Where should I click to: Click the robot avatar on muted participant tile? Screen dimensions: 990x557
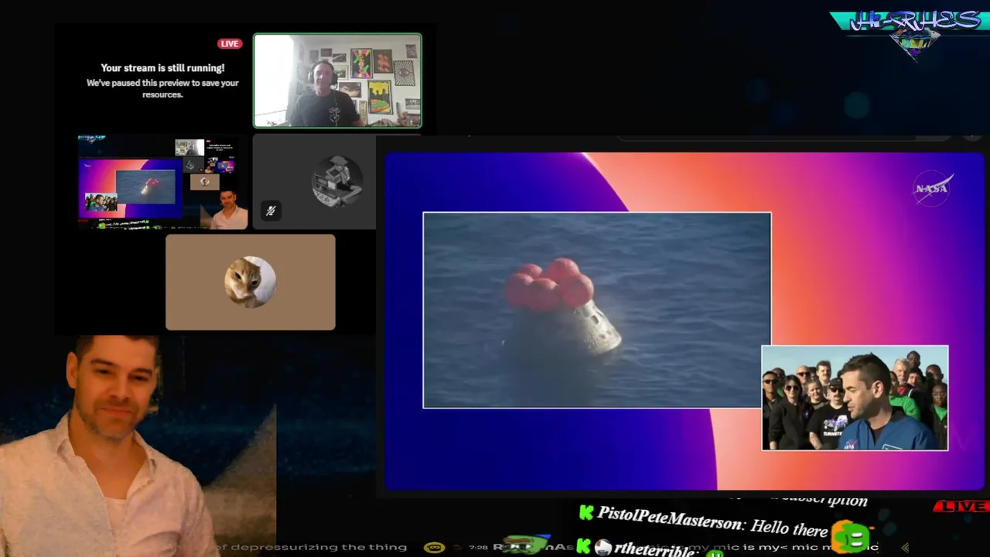pos(337,182)
